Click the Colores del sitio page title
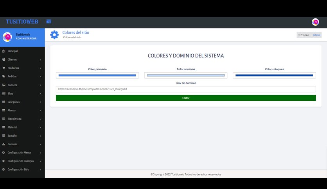The width and height of the screenshot is (327, 189). [x=76, y=32]
